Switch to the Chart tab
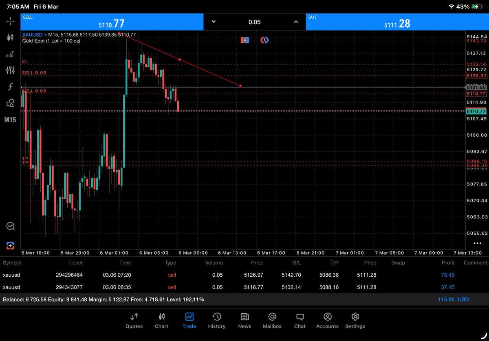The image size is (489, 341). click(x=161, y=321)
